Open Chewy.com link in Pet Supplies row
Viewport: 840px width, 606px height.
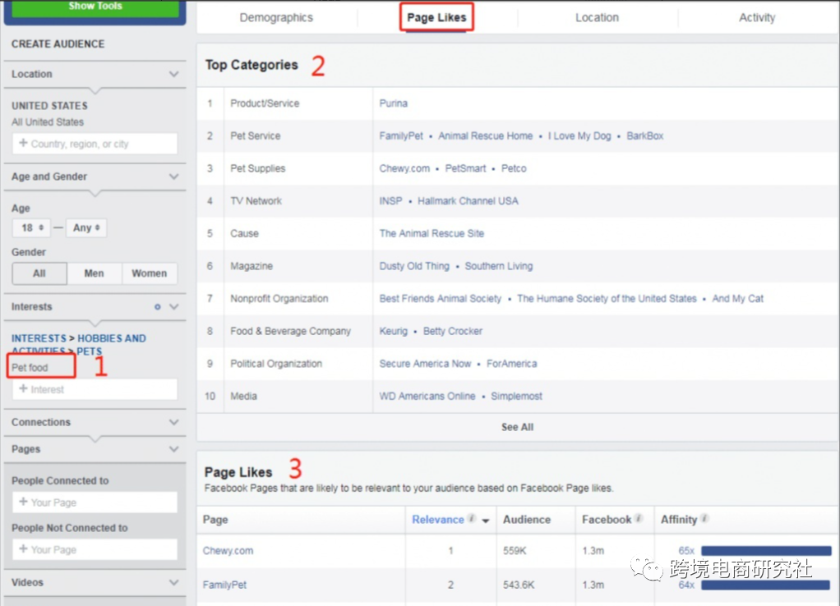coord(404,168)
